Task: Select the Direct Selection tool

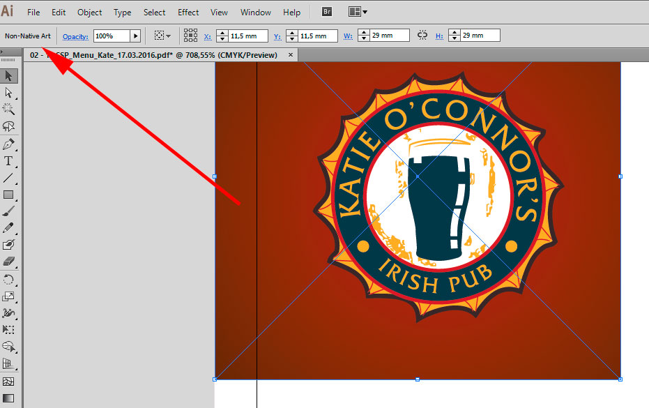Action: tap(8, 93)
